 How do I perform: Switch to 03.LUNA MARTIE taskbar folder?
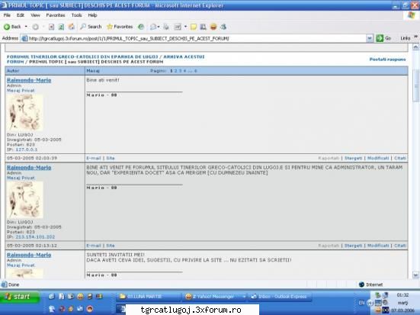click(148, 297)
